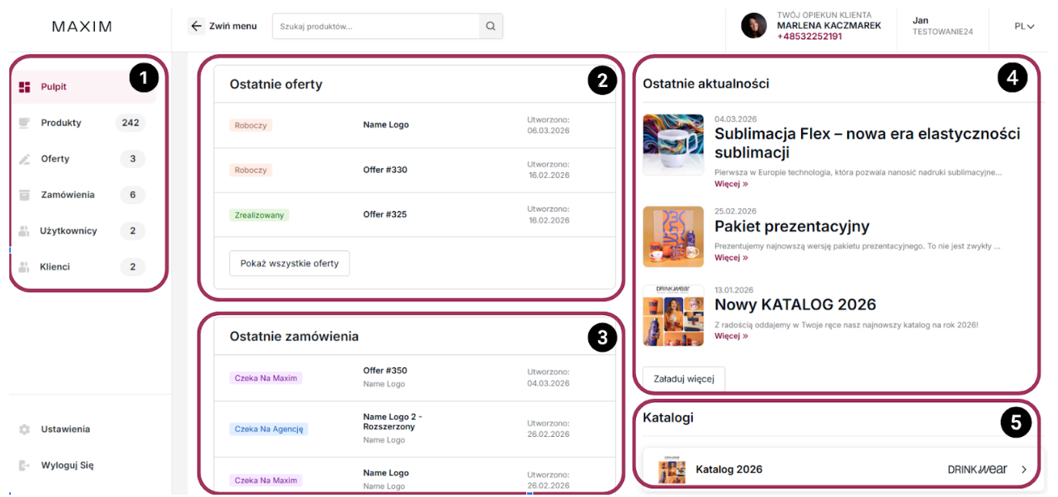Viewport: 1058px width, 497px height.
Task: Expand Katalog 2026 with the chevron arrow
Action: point(1024,469)
